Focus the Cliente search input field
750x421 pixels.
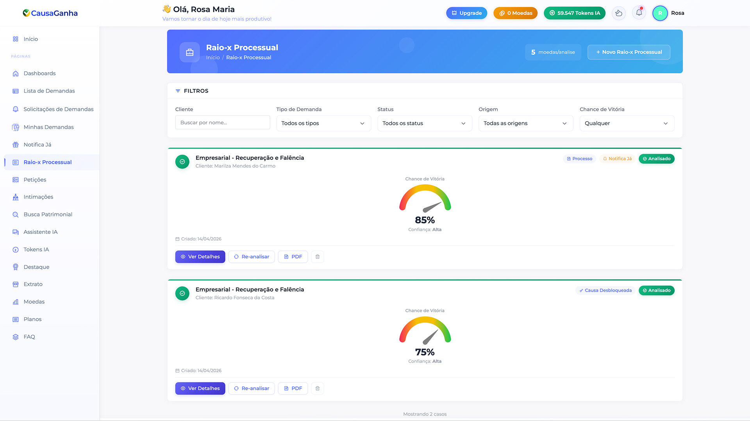pos(223,122)
